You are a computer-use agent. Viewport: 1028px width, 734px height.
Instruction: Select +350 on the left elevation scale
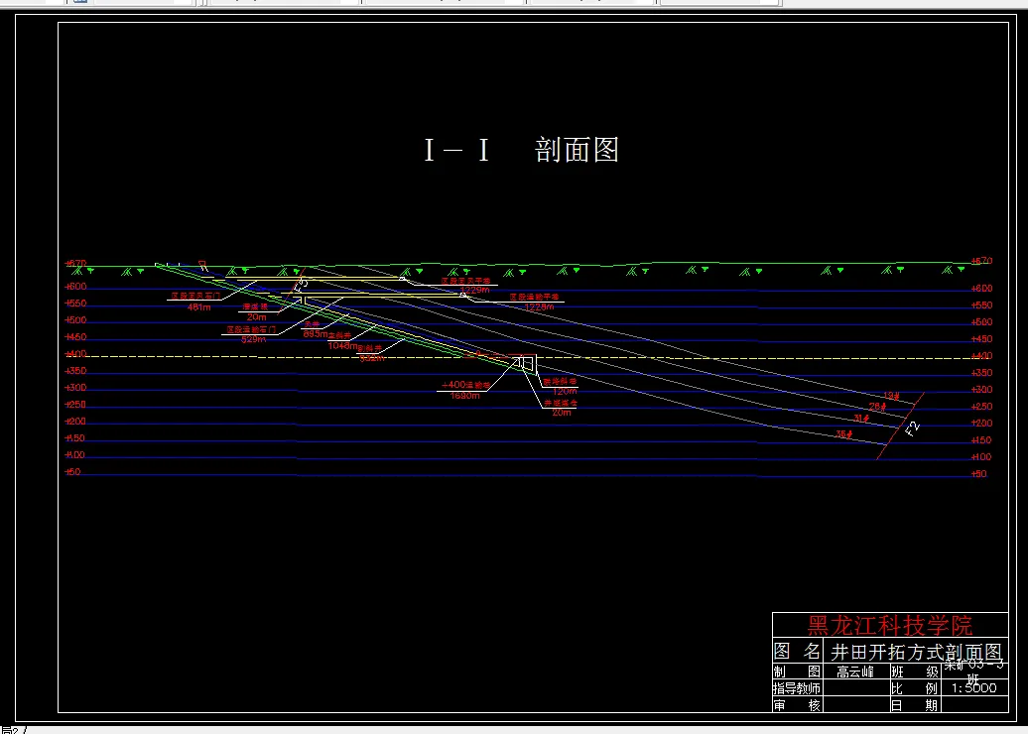[75, 371]
